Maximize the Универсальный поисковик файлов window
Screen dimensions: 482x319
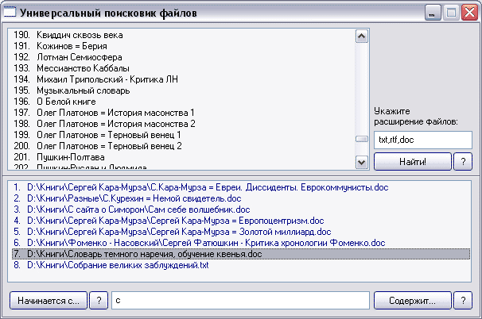(451, 13)
